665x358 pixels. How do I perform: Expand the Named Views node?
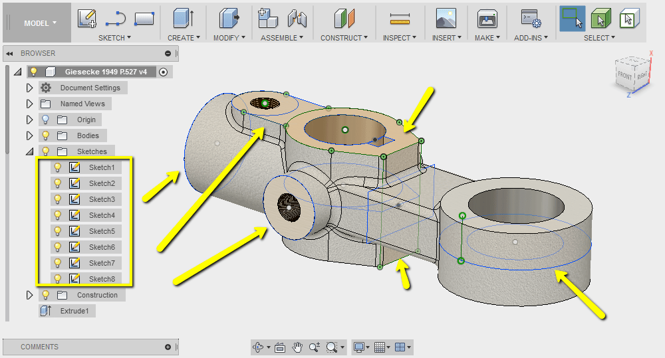pos(29,104)
